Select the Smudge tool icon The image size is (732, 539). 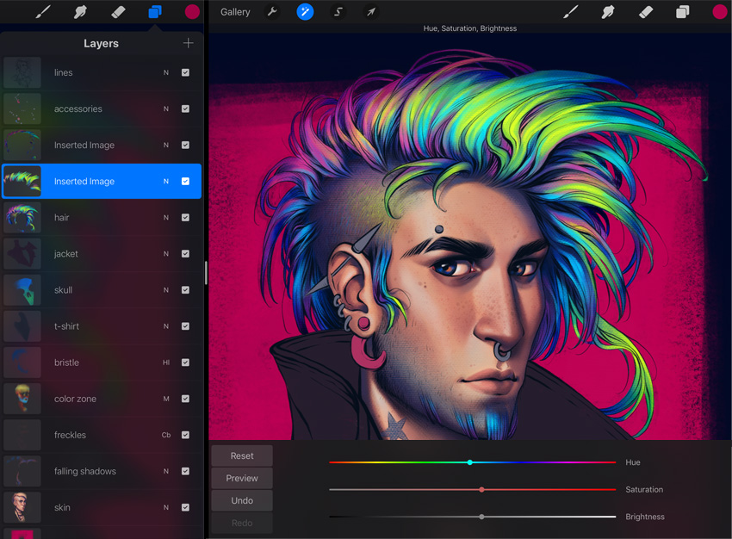pos(608,12)
